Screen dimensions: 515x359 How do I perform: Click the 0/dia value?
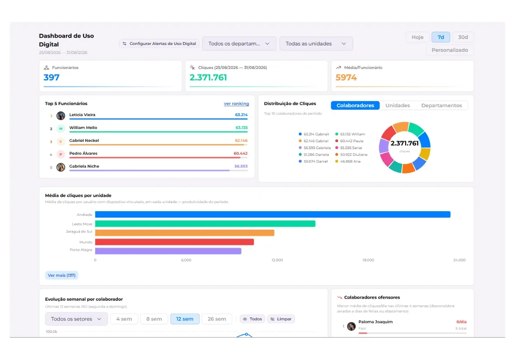point(461,322)
